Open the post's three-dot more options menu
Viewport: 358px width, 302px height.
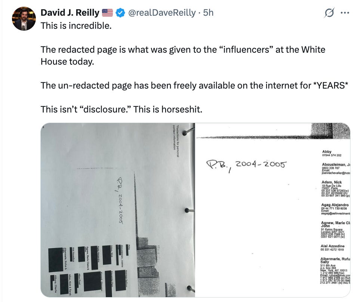[346, 12]
